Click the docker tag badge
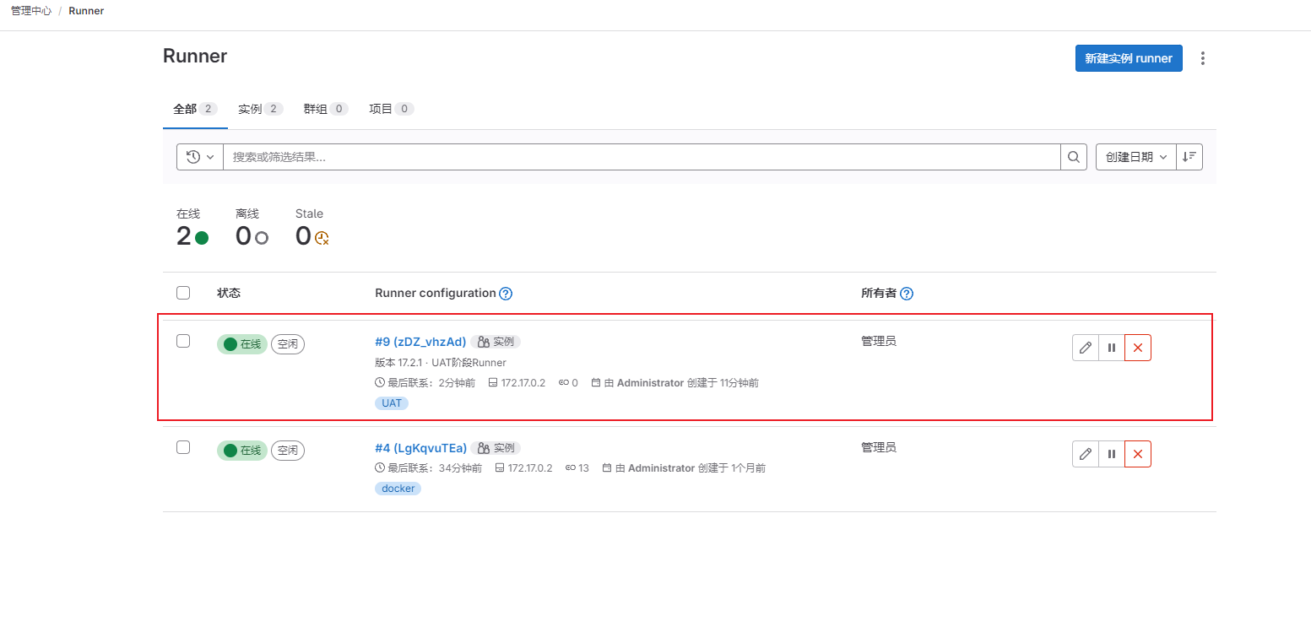The height and width of the screenshot is (632, 1311). pos(398,489)
